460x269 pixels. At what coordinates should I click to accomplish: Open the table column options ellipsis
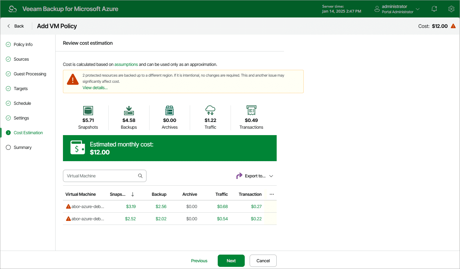(272, 194)
